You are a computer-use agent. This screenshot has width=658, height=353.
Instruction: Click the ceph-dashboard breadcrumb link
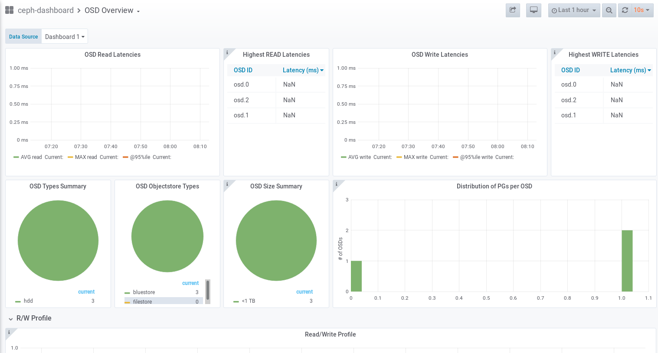click(46, 10)
